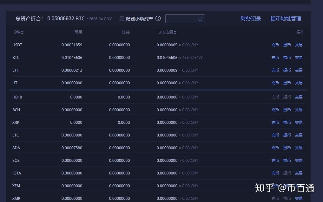Click 提币 in the BTC row
Viewport: 323px width, 202px height.
287,58
